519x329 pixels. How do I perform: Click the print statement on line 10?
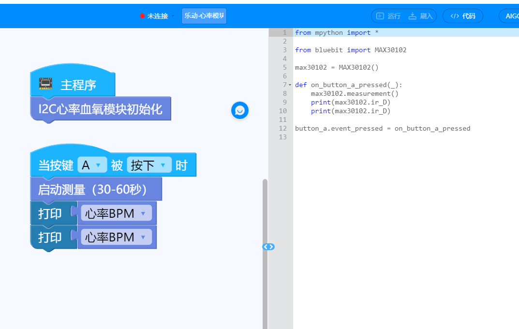[351, 111]
